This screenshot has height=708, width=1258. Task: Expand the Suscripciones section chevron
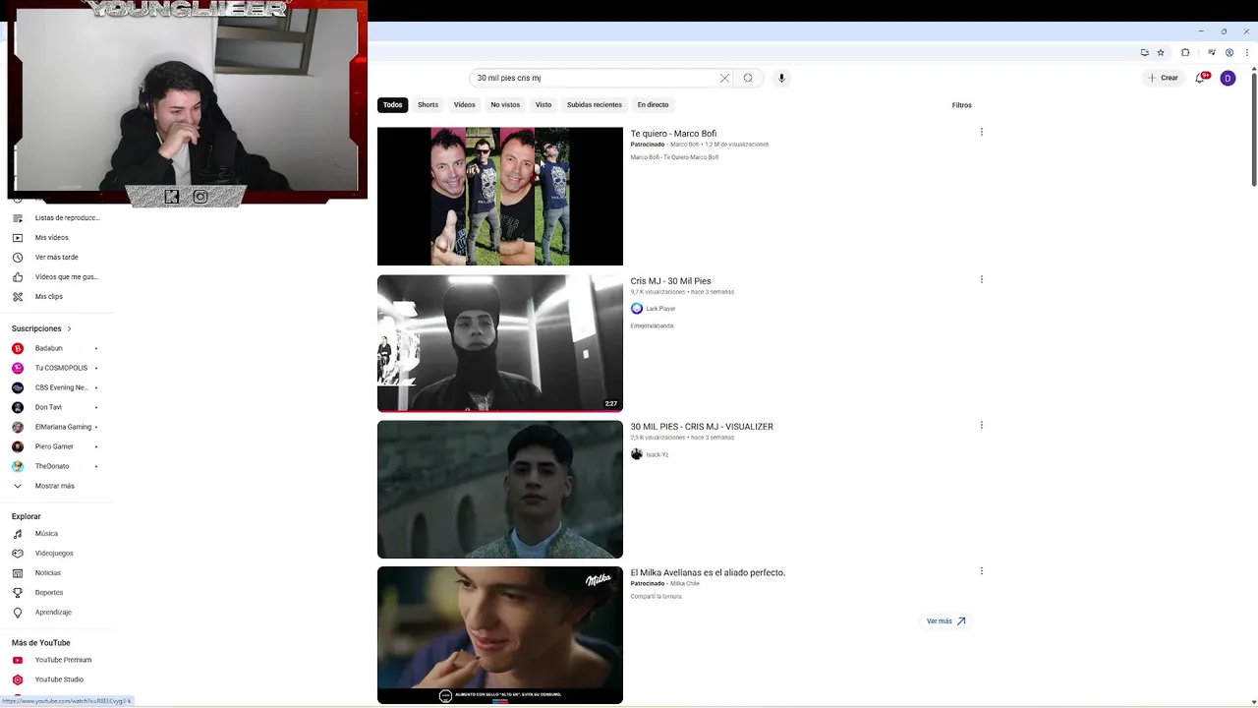point(69,328)
